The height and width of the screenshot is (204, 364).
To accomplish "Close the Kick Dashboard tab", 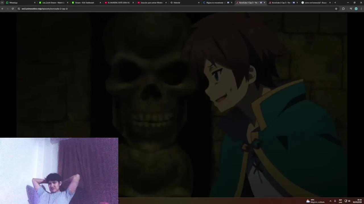I will pos(100,3).
